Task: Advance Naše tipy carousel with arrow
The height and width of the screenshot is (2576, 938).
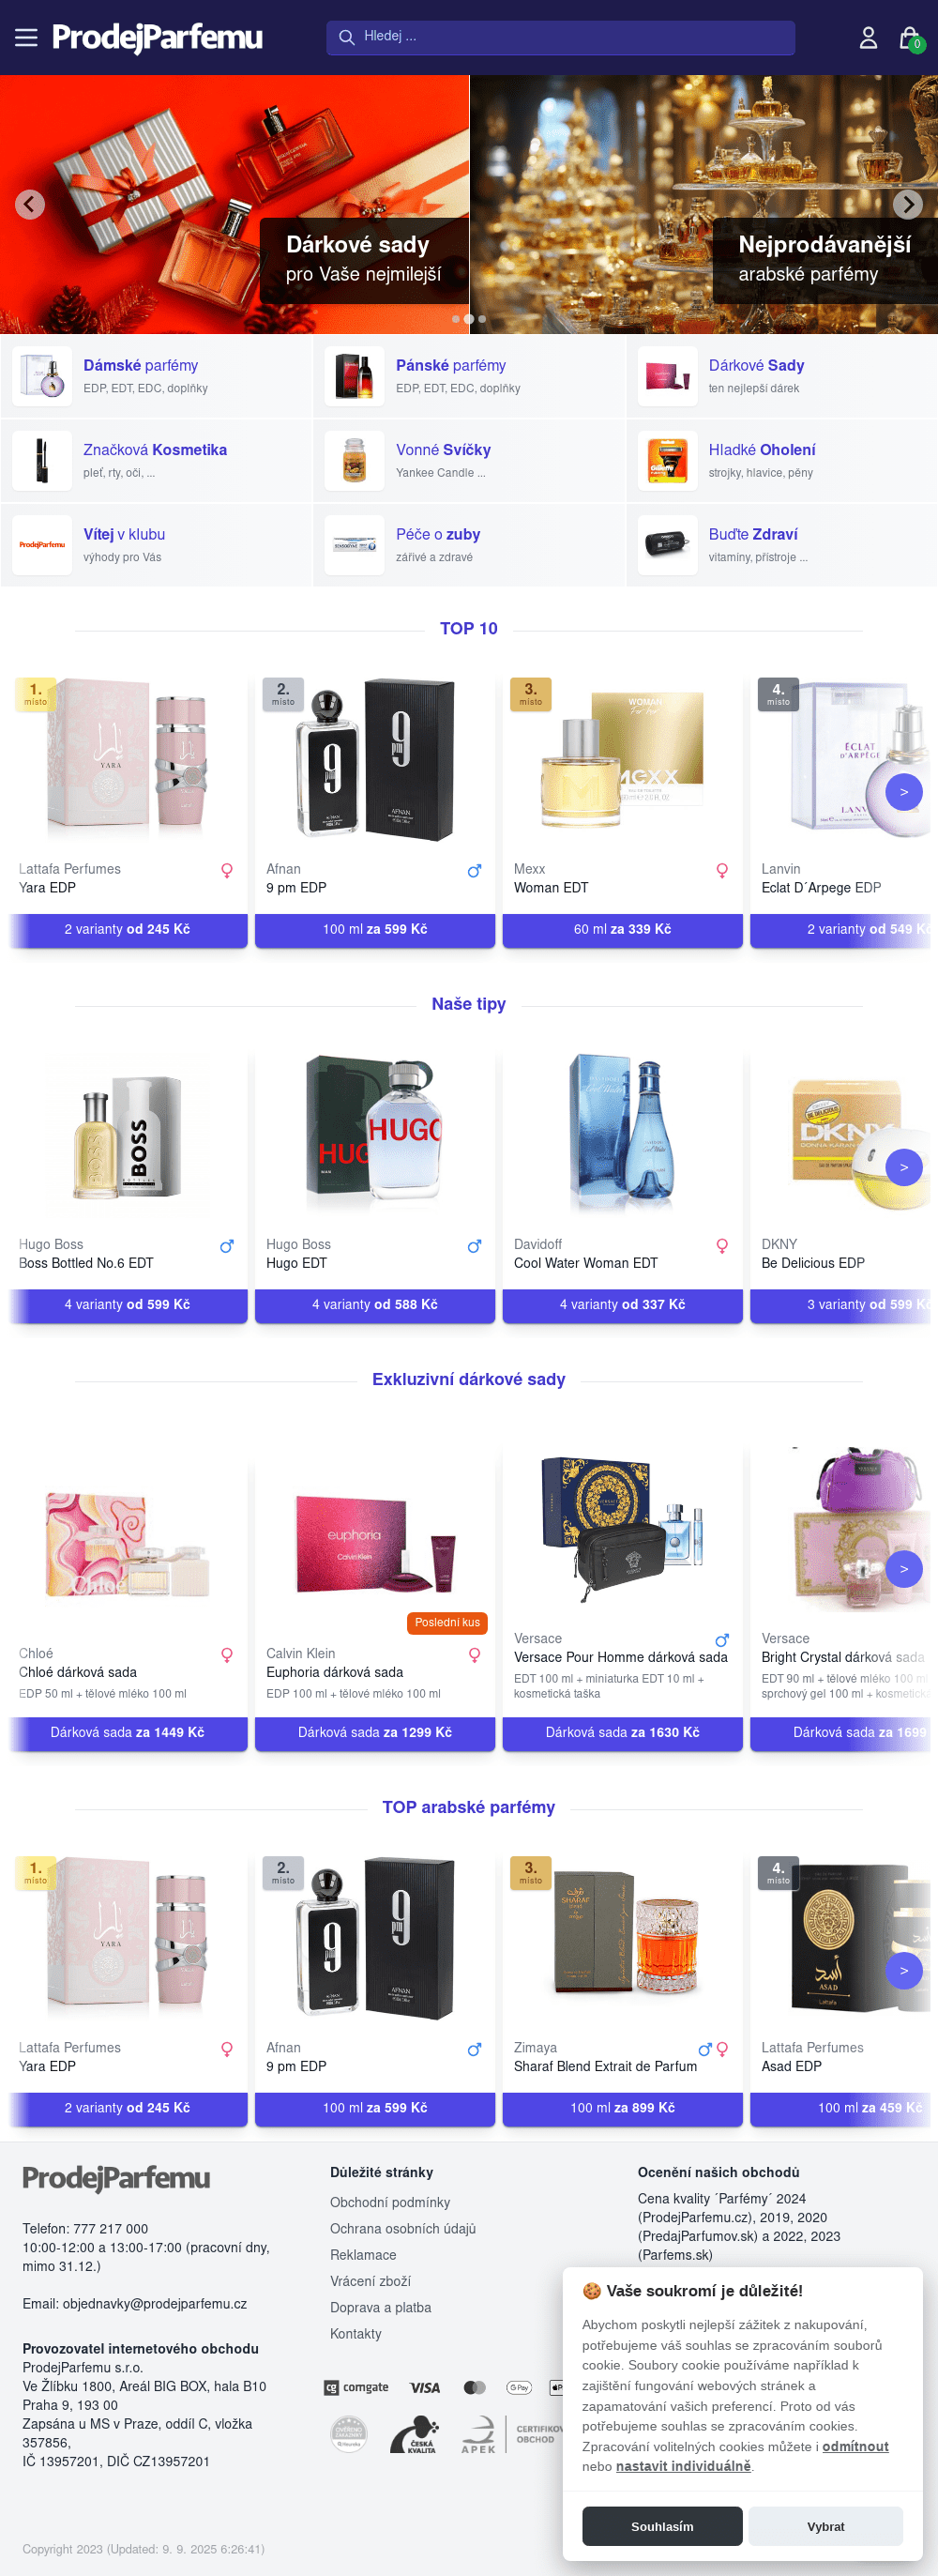Action: (x=903, y=1167)
